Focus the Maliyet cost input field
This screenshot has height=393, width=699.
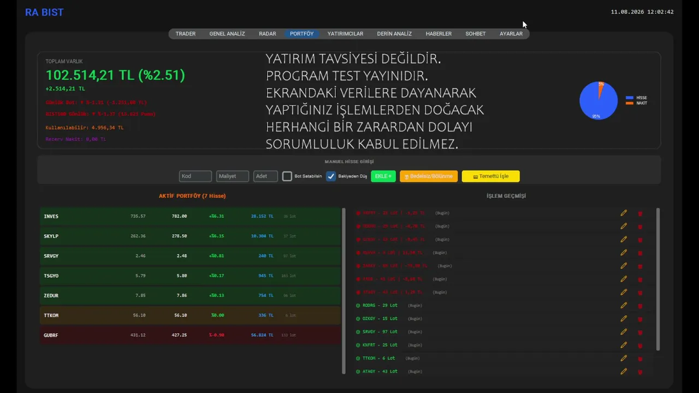tap(233, 176)
